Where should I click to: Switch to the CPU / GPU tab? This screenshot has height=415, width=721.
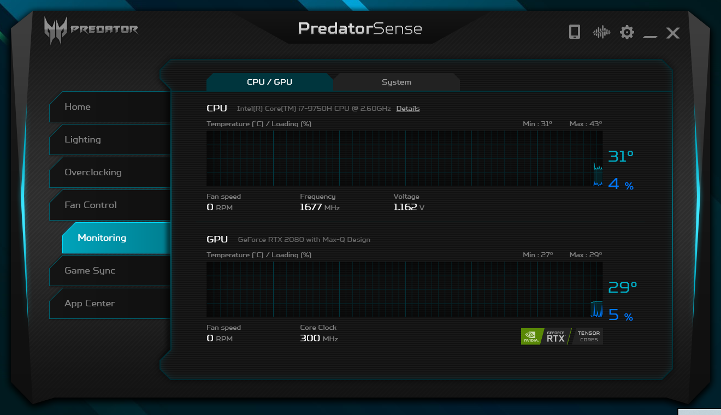[x=269, y=82]
